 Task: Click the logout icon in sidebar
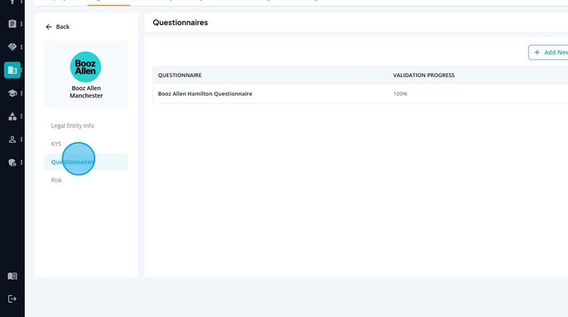(13, 299)
